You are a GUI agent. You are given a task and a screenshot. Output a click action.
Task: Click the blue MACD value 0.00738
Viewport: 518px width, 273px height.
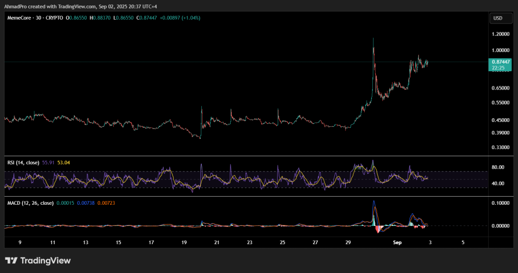[86, 203]
